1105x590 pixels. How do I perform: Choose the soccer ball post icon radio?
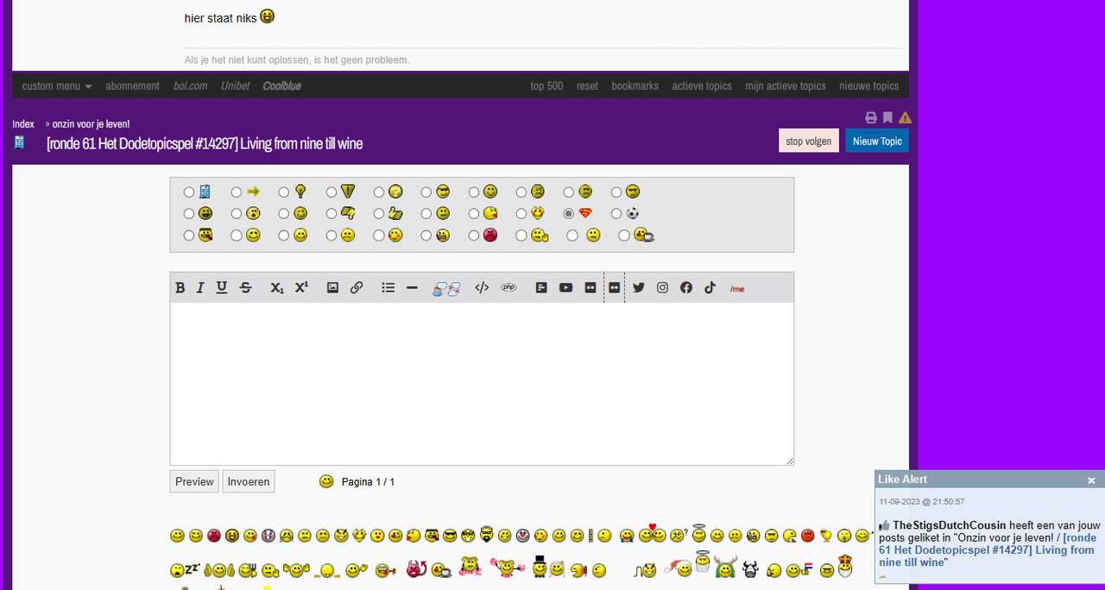(616, 214)
